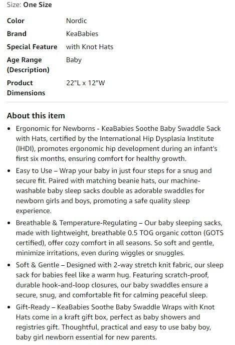Click the 'Breathable & Temperature-Regulating' bullet paragraph
Viewport: 235px width, 345px height.
120,238
